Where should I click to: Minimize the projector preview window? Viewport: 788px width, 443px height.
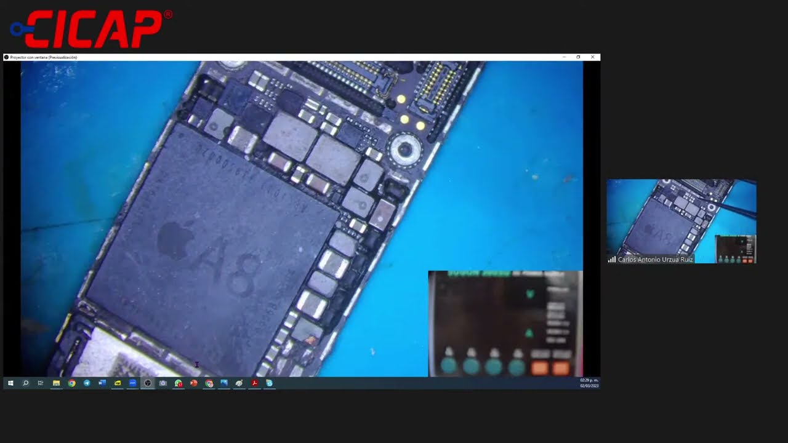(x=565, y=57)
